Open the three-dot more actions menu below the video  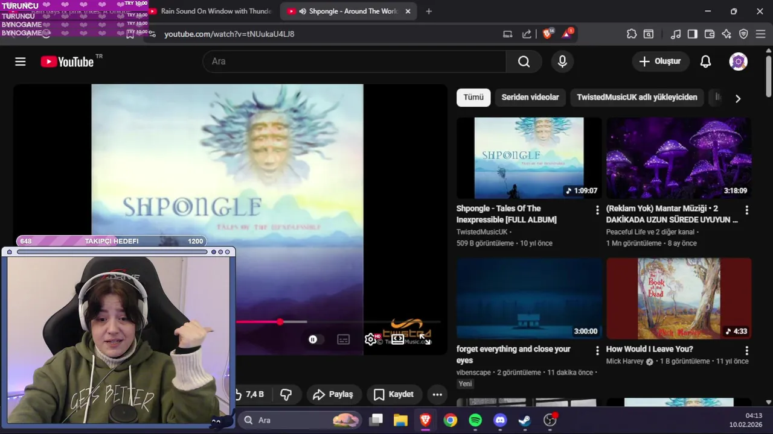pos(437,394)
